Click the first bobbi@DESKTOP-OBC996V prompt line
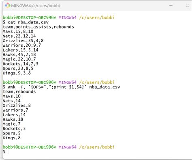Screen dimensions: 192x160 [59, 17]
